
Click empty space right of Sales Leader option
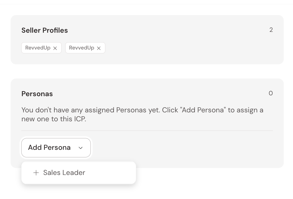point(112,173)
